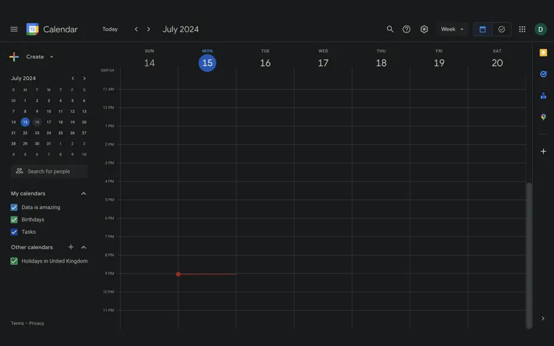Click GMT-04 time zone label
Viewport: 554px width, 346px height.
point(108,70)
